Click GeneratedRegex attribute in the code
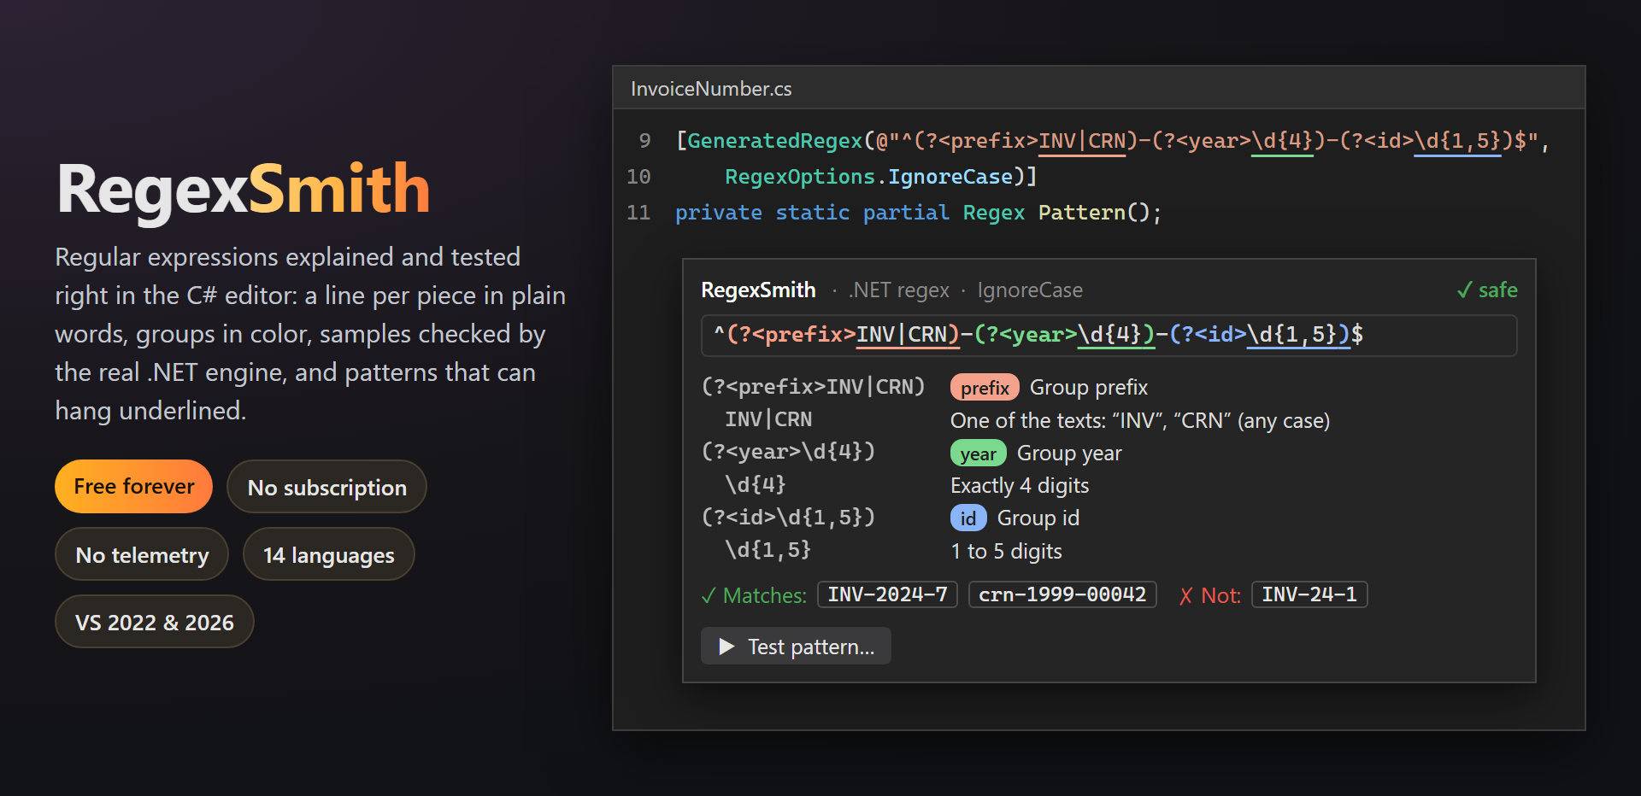 pos(775,141)
